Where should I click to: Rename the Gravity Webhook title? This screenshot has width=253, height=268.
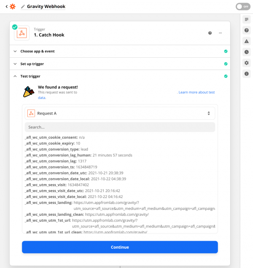tap(46, 6)
